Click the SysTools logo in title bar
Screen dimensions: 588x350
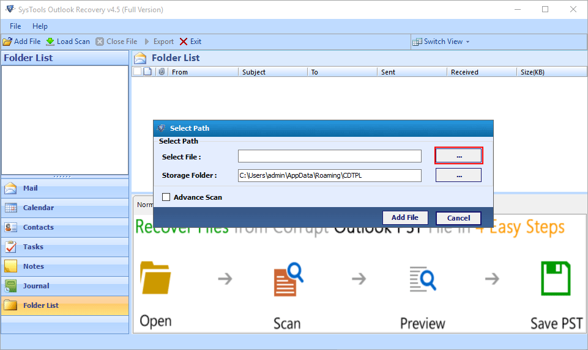click(10, 9)
